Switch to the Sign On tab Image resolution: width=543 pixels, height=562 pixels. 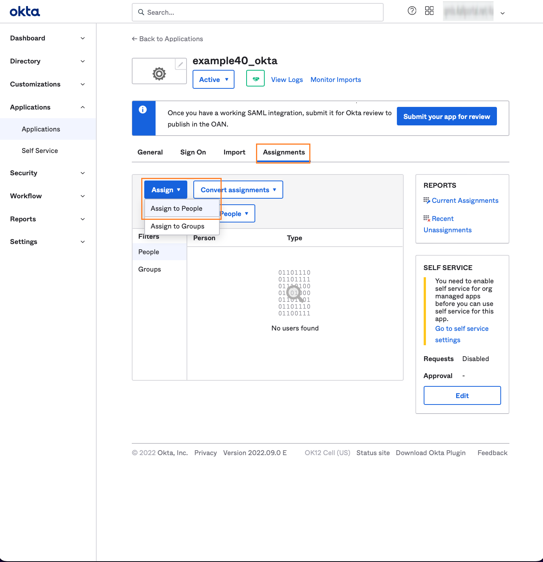click(x=193, y=152)
